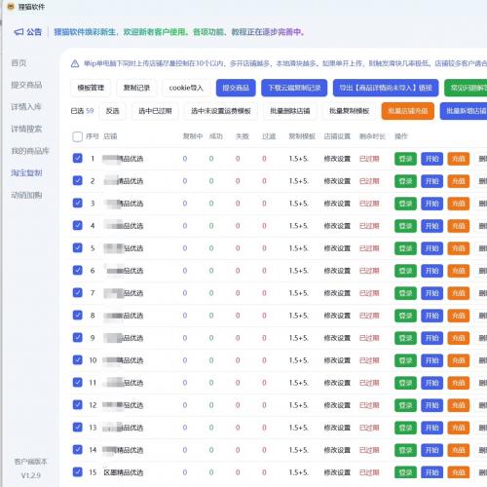Click 已过期 status in row 11
Viewport: 487px width, 487px height.
369,383
